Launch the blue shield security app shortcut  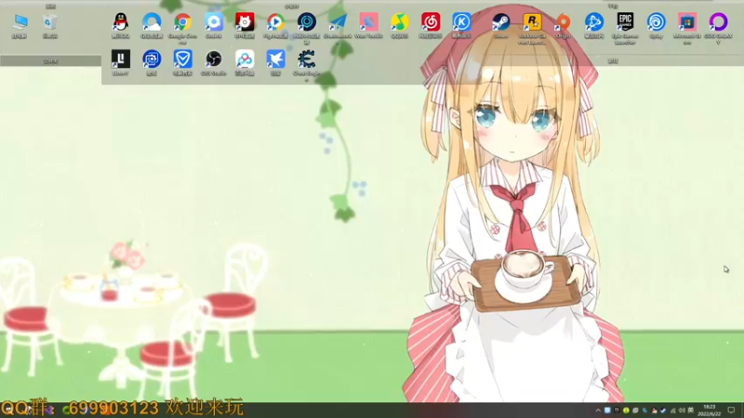pos(182,63)
